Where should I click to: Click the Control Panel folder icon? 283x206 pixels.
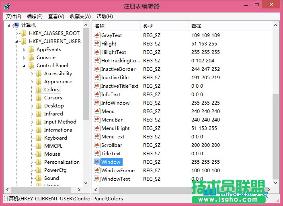pyautogui.click(x=31, y=66)
